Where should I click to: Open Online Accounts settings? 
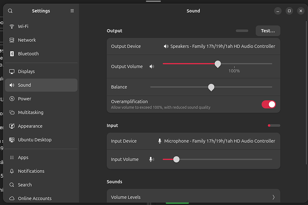[x=34, y=198]
